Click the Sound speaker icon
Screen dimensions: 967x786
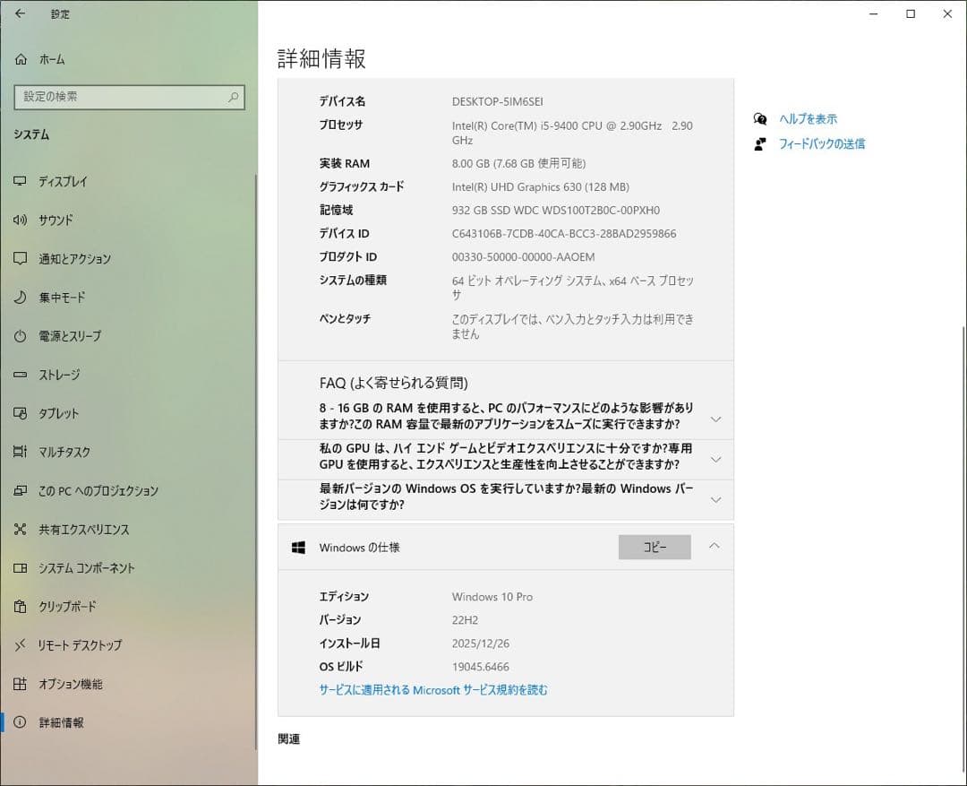20,220
